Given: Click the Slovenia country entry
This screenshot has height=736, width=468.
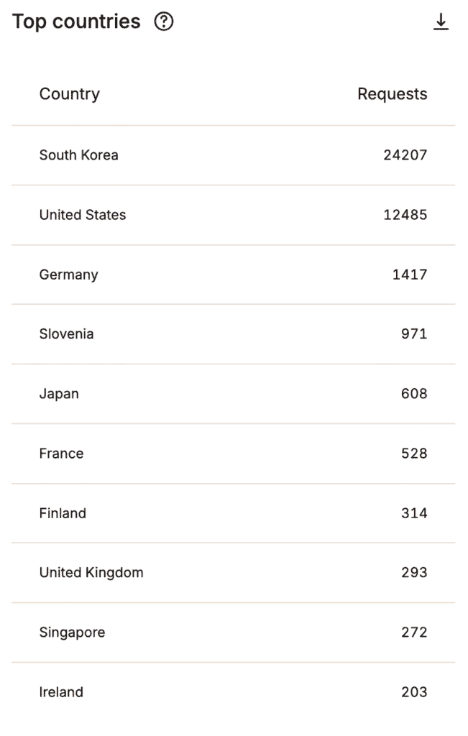Looking at the screenshot, I should (x=67, y=334).
